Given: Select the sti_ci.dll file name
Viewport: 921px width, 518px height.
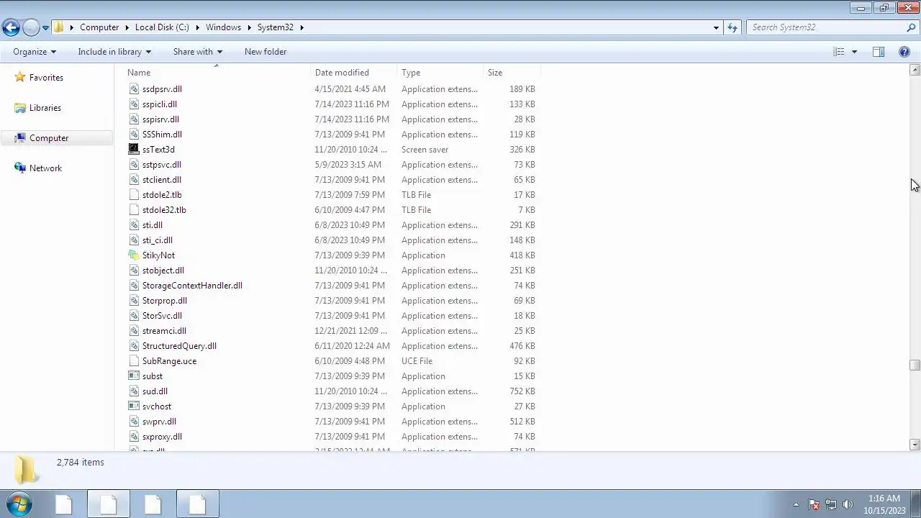Looking at the screenshot, I should 157,240.
